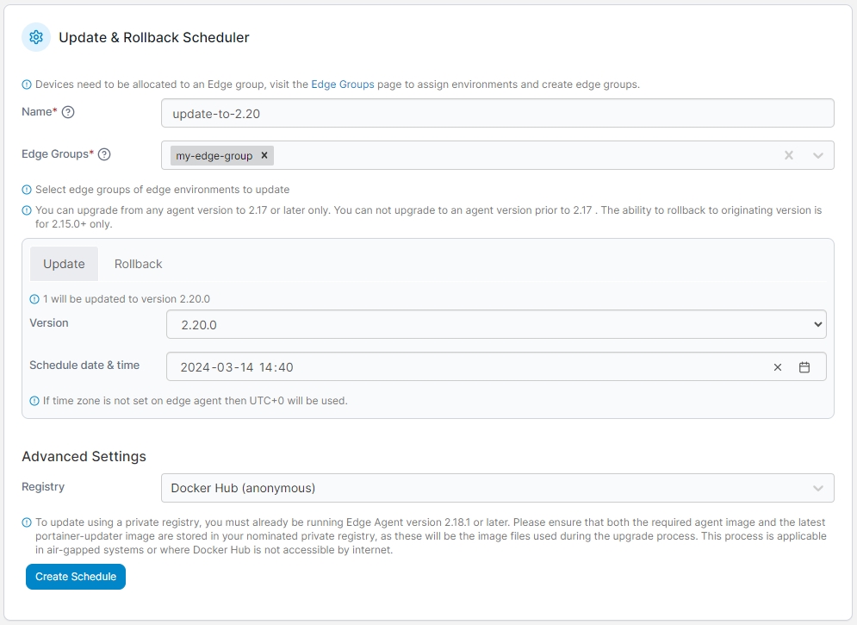Click the gear icon beside Update & Rollback Scheduler

tap(36, 37)
